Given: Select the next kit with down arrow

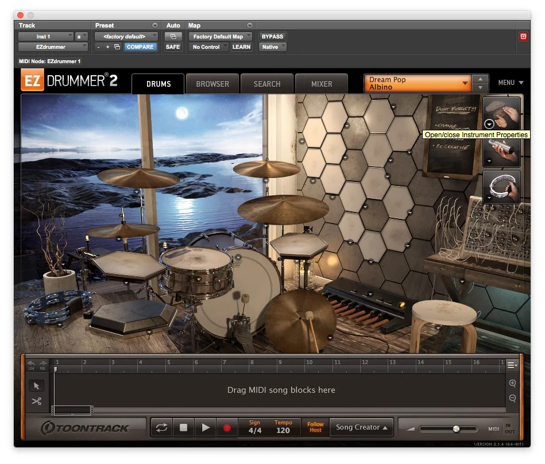Looking at the screenshot, I should pos(480,88).
